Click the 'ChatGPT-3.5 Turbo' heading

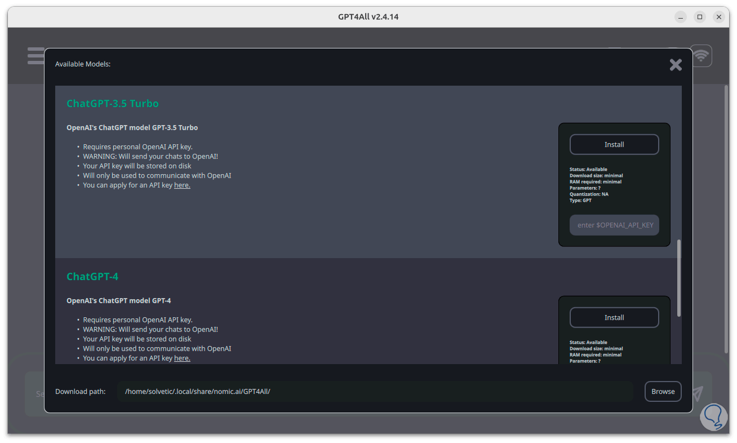click(113, 104)
